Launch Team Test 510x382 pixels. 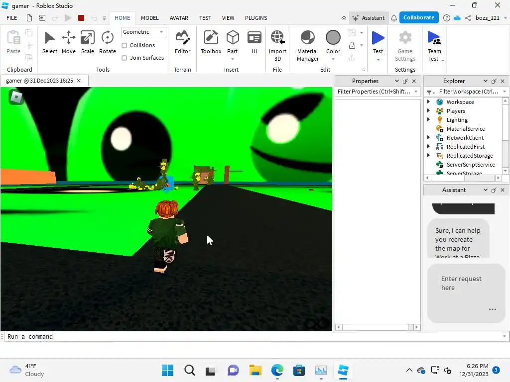(434, 45)
